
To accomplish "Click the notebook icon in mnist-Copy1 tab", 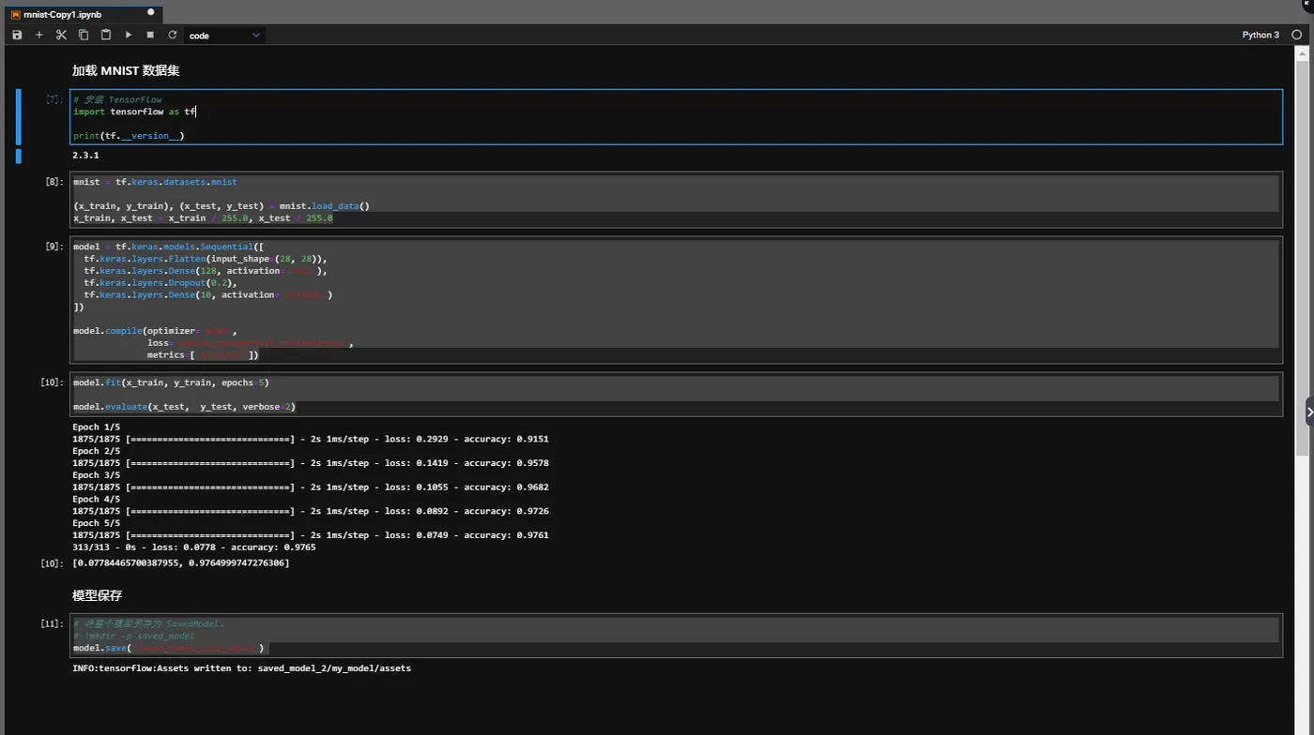I will (15, 14).
